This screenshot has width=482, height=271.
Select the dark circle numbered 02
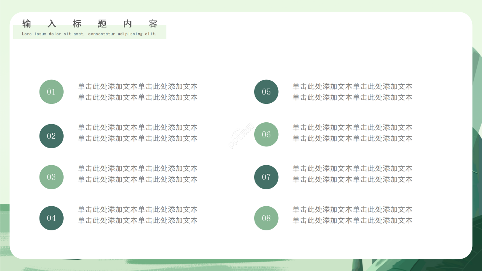coord(51,136)
